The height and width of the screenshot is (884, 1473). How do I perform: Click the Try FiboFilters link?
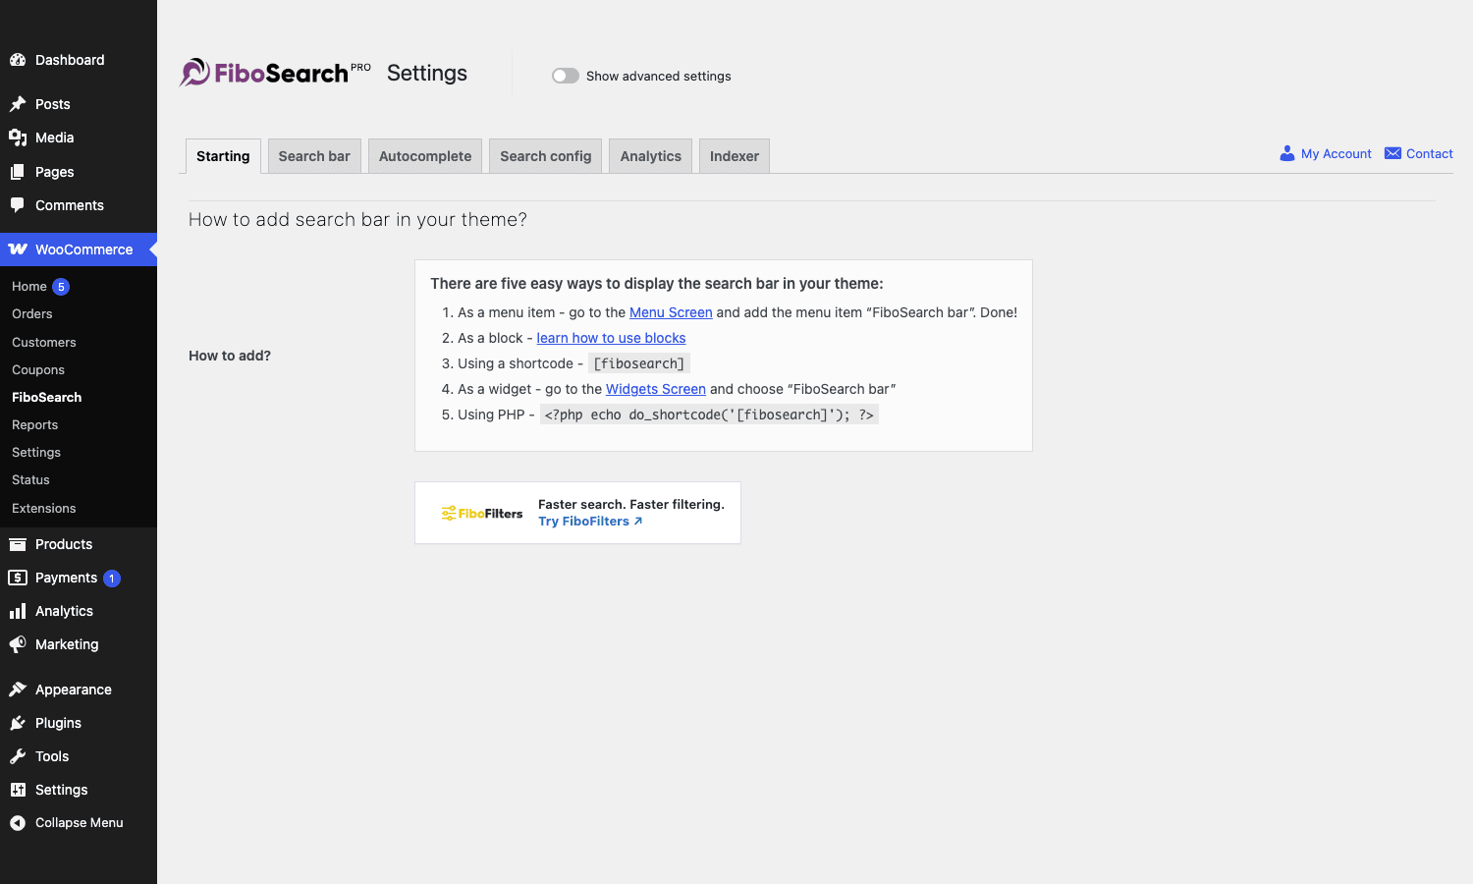590,522
